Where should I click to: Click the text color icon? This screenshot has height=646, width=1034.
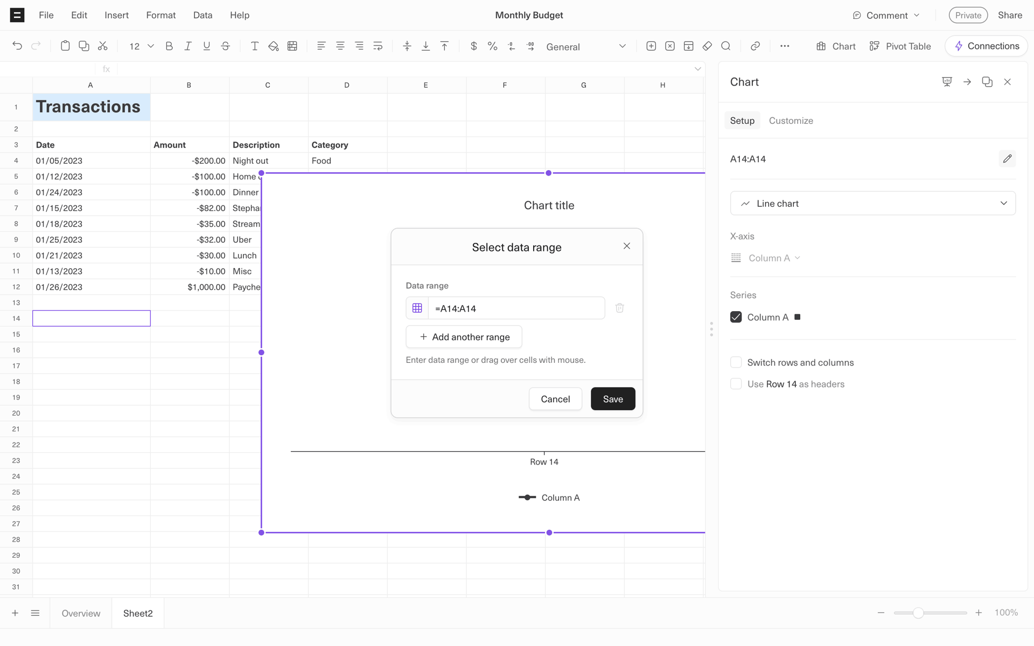tap(255, 46)
